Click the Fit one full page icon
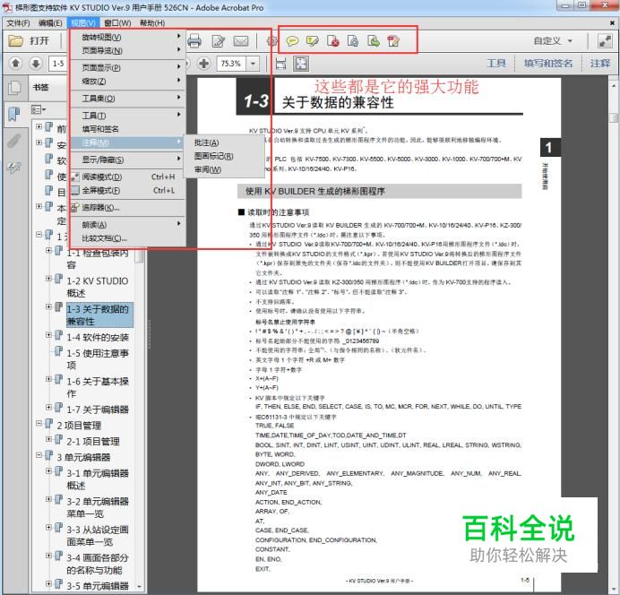Viewport: 620px width, 595px height. coord(301,64)
